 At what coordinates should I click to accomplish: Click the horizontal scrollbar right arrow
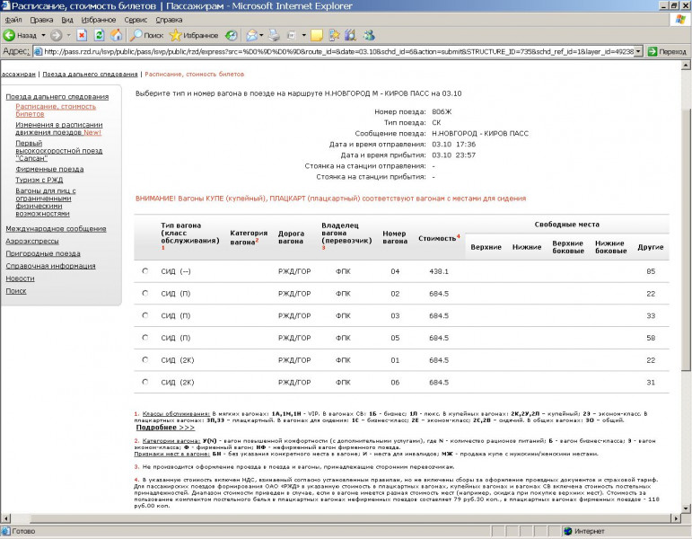point(676,517)
